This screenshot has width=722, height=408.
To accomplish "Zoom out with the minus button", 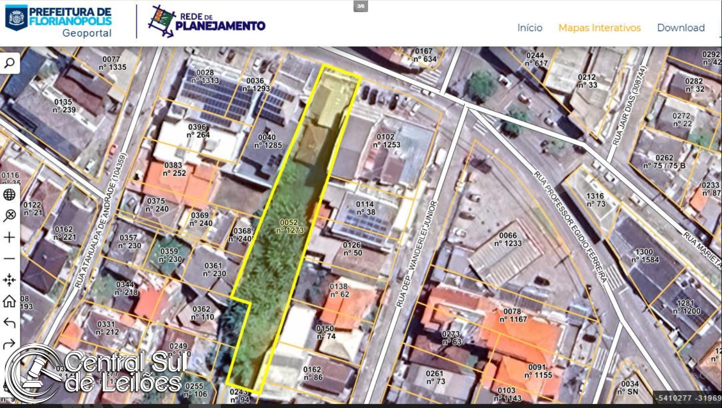I will click(9, 258).
